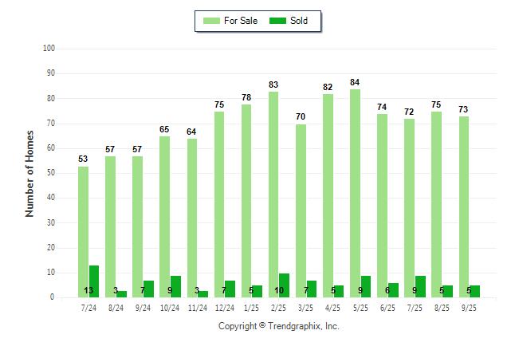Select the Number of Homes axis title
This screenshot has height=346, width=515.
click(30, 173)
